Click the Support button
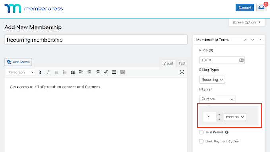270x152 pixels. point(245,8)
